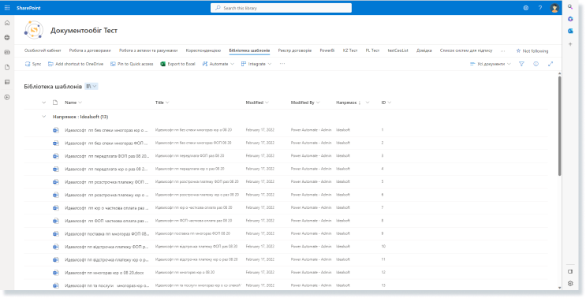
Task: Click Add shortcut to OneDrive
Action: 76,64
